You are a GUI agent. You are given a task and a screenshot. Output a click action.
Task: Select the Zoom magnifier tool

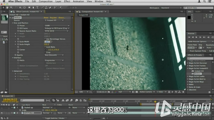(11, 8)
